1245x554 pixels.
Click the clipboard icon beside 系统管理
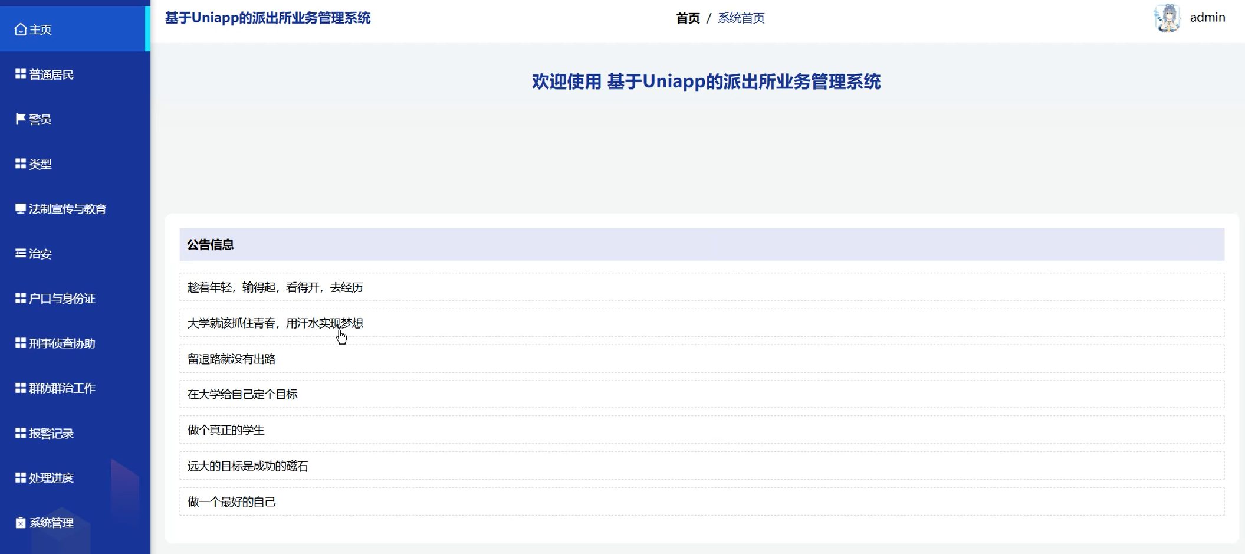coord(21,523)
